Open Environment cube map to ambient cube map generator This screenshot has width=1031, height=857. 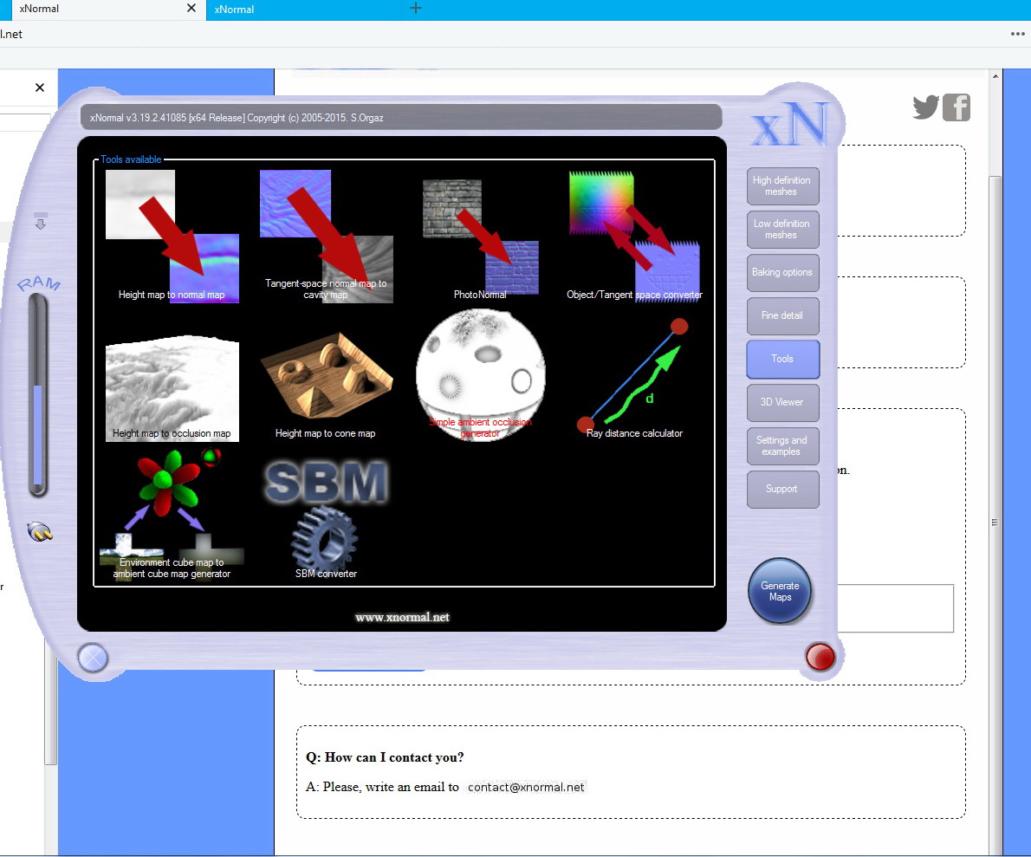172,515
